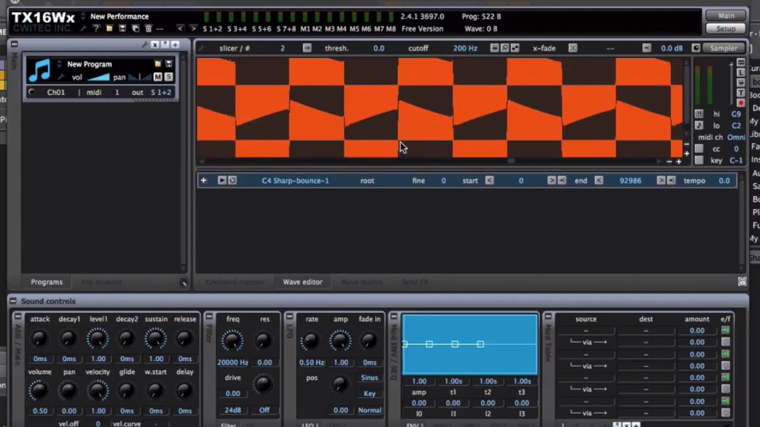Click the end value 92986

coord(630,180)
